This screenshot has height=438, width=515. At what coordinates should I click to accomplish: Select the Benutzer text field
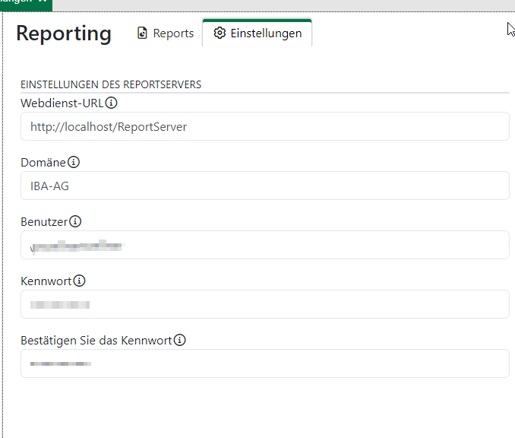click(264, 245)
